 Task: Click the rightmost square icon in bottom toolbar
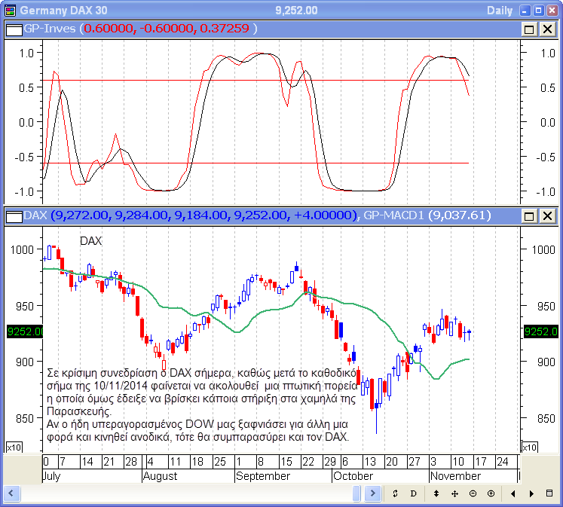pyautogui.click(x=550, y=493)
